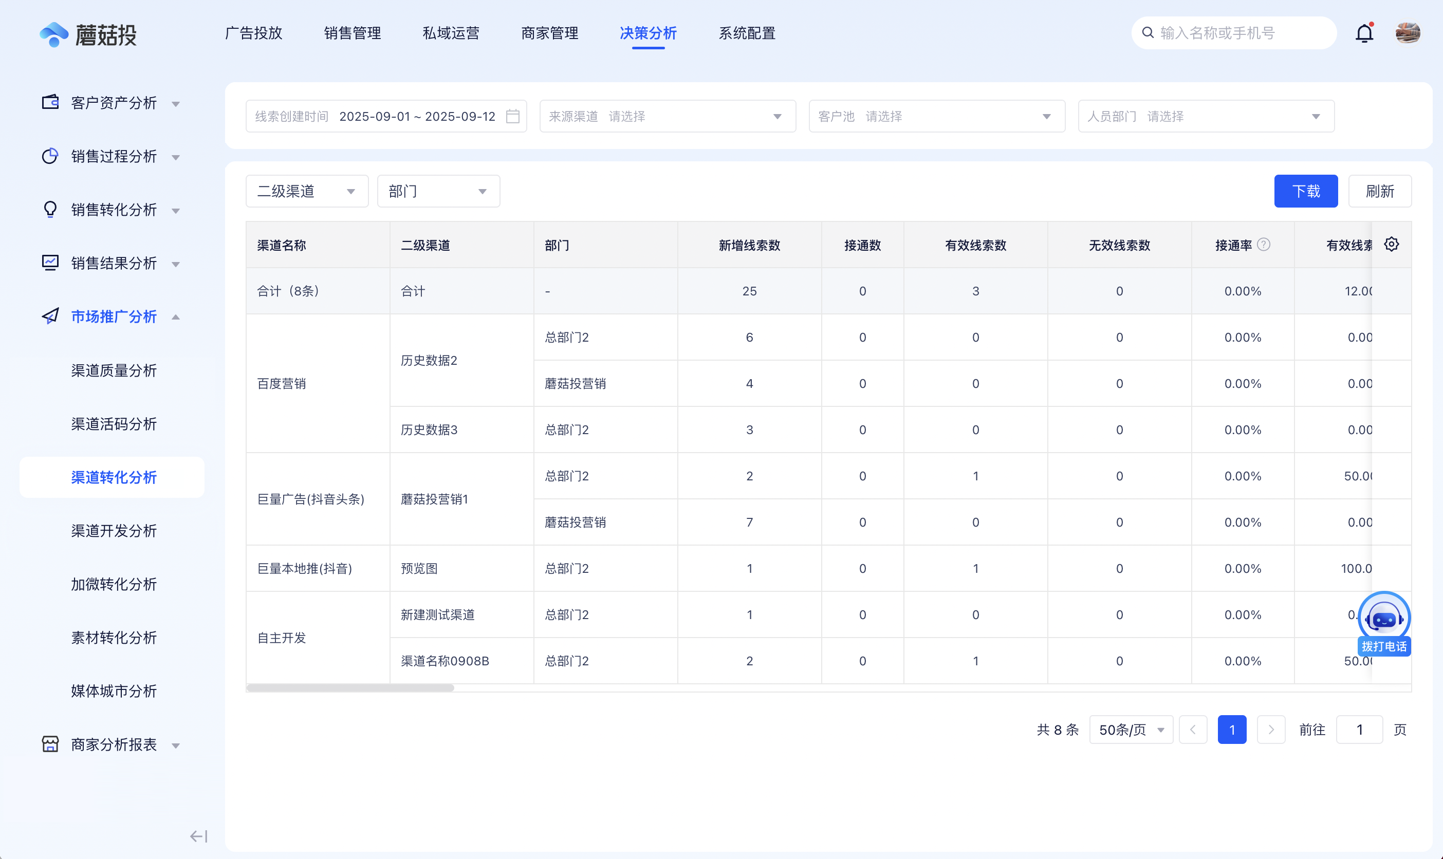Click the help icon beside 接通率
This screenshot has height=859, width=1443.
[1263, 244]
